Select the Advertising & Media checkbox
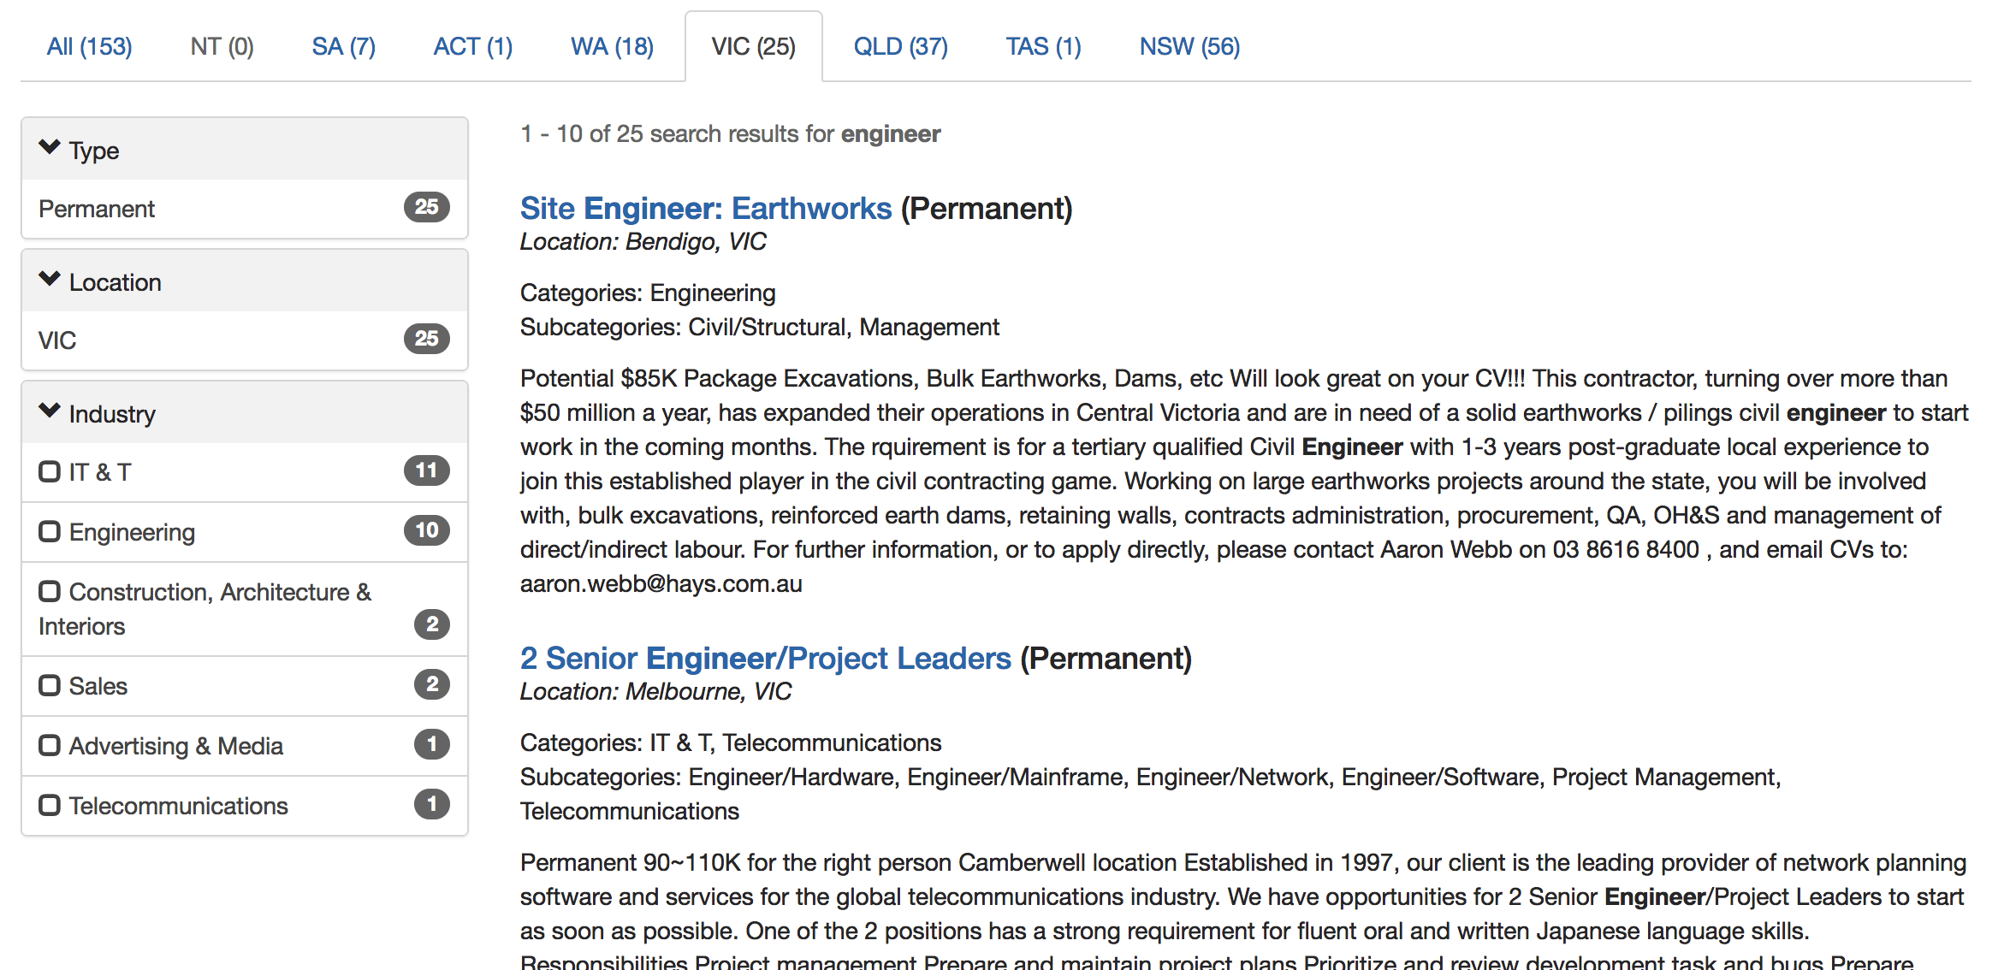Image resolution: width=2004 pixels, height=970 pixels. click(x=50, y=745)
